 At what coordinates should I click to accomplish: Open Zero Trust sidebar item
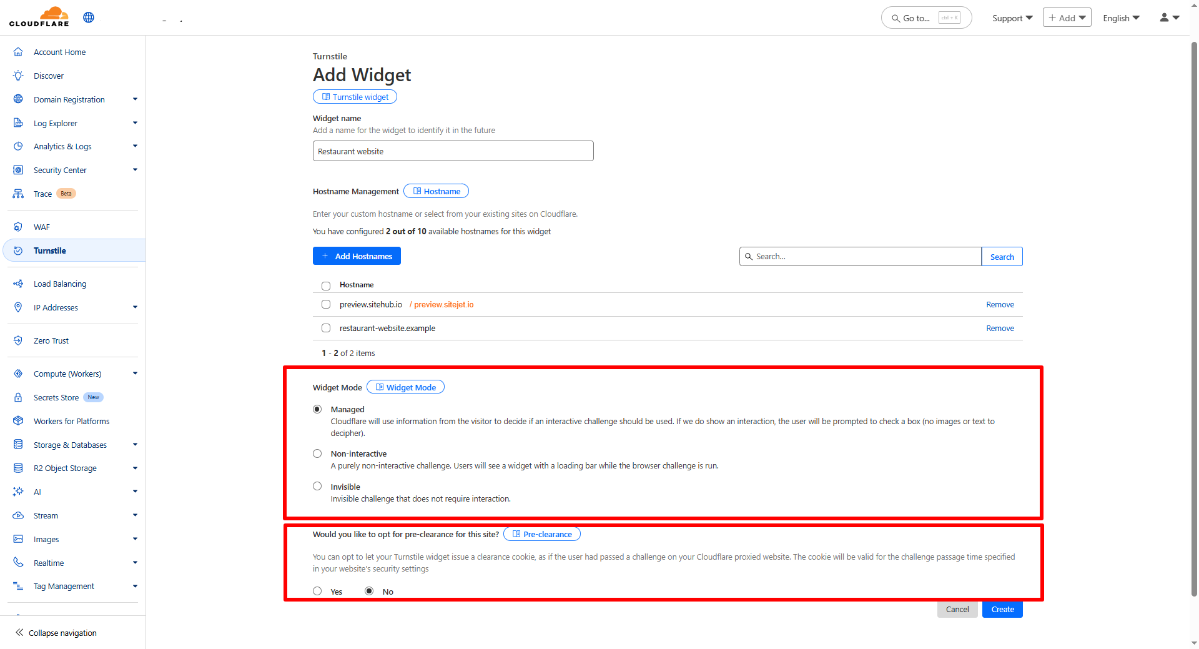pyautogui.click(x=51, y=340)
